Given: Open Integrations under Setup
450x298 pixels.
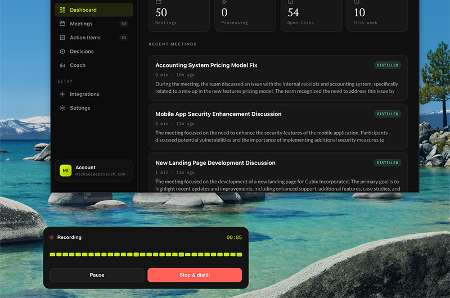Looking at the screenshot, I should (x=94, y=94).
